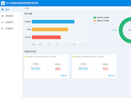Open 查看详情 link on first card

(64, 76)
